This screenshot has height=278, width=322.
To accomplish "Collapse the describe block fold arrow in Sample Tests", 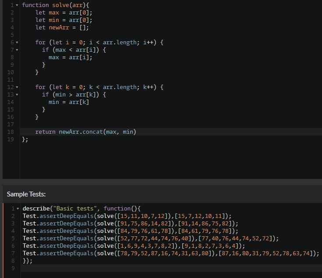I will (x=18, y=209).
